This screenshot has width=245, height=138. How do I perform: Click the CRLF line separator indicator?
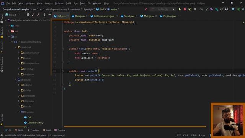(186, 135)
